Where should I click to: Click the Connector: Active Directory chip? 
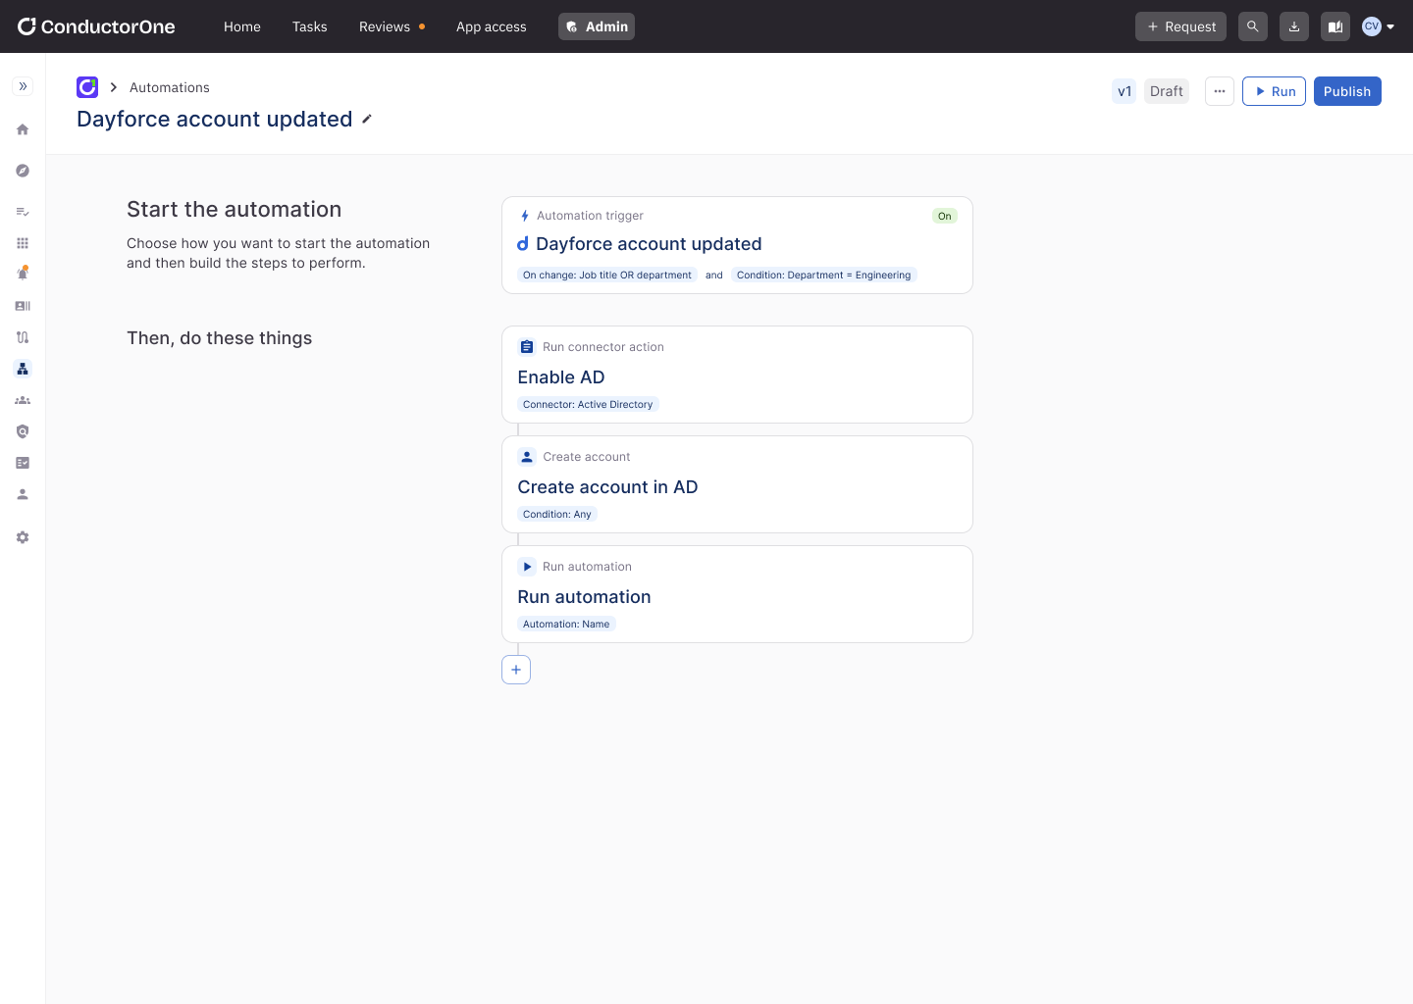[x=588, y=404]
